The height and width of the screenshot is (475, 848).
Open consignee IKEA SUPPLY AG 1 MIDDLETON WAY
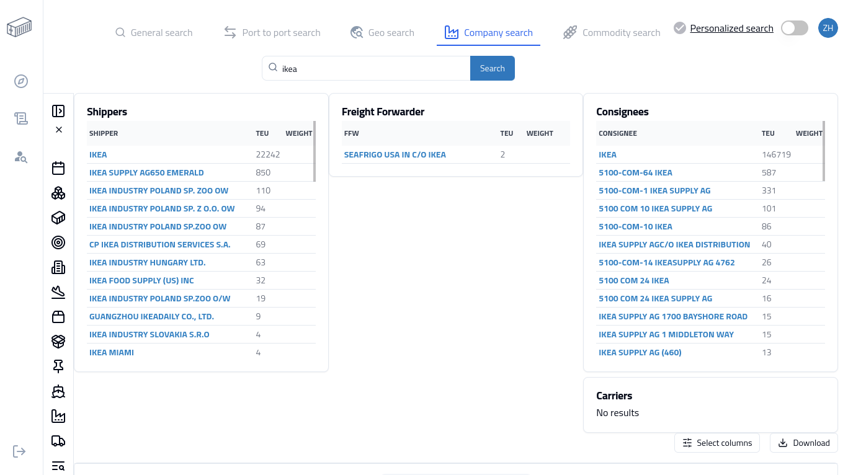[666, 334]
